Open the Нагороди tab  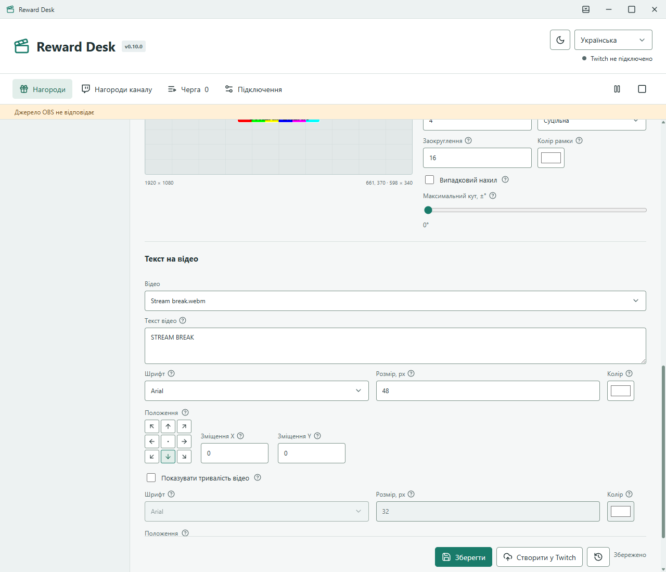click(43, 89)
